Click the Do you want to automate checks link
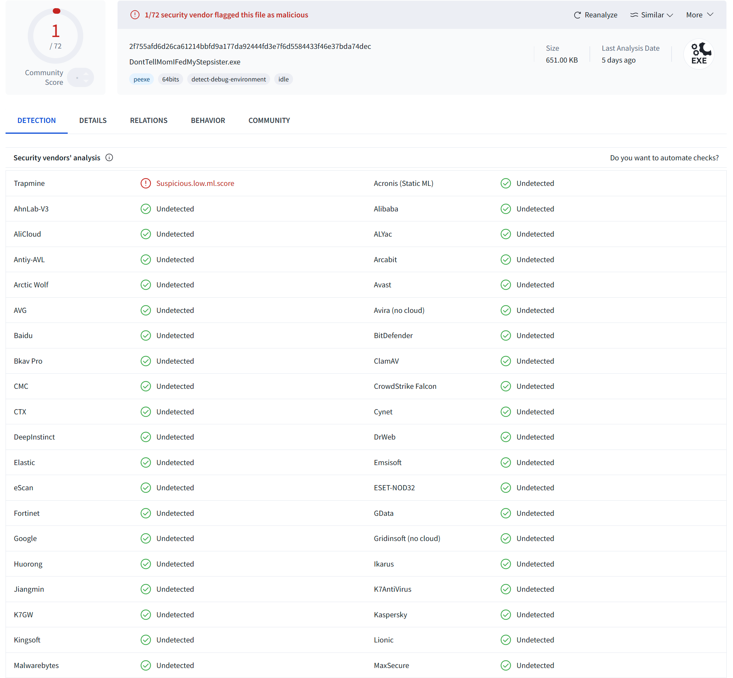Screen dimensions: 733x678 664,158
